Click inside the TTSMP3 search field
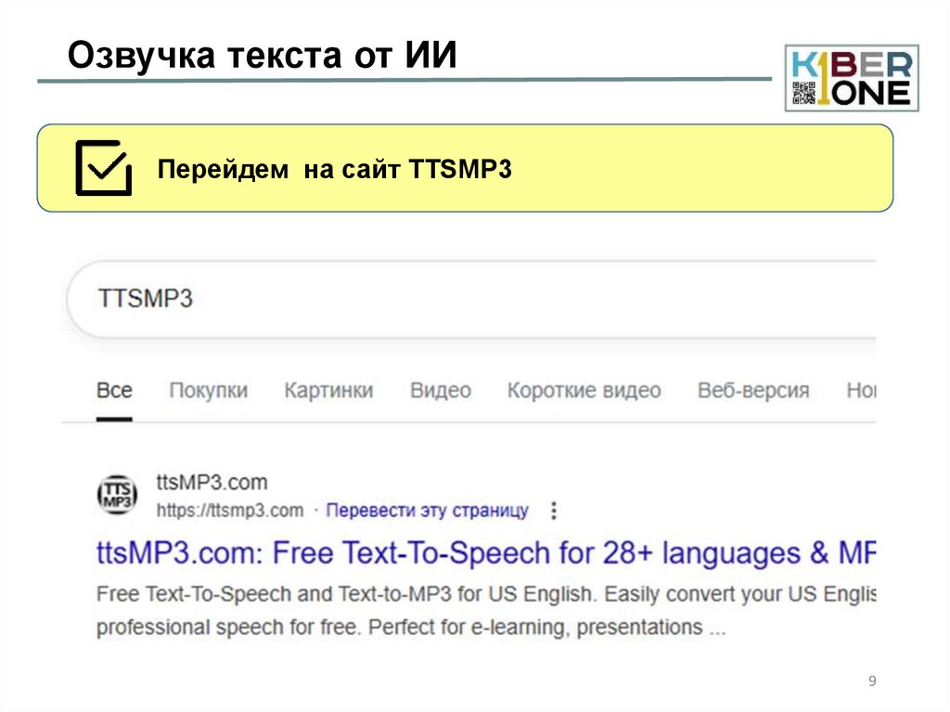The height and width of the screenshot is (712, 950). (278, 298)
